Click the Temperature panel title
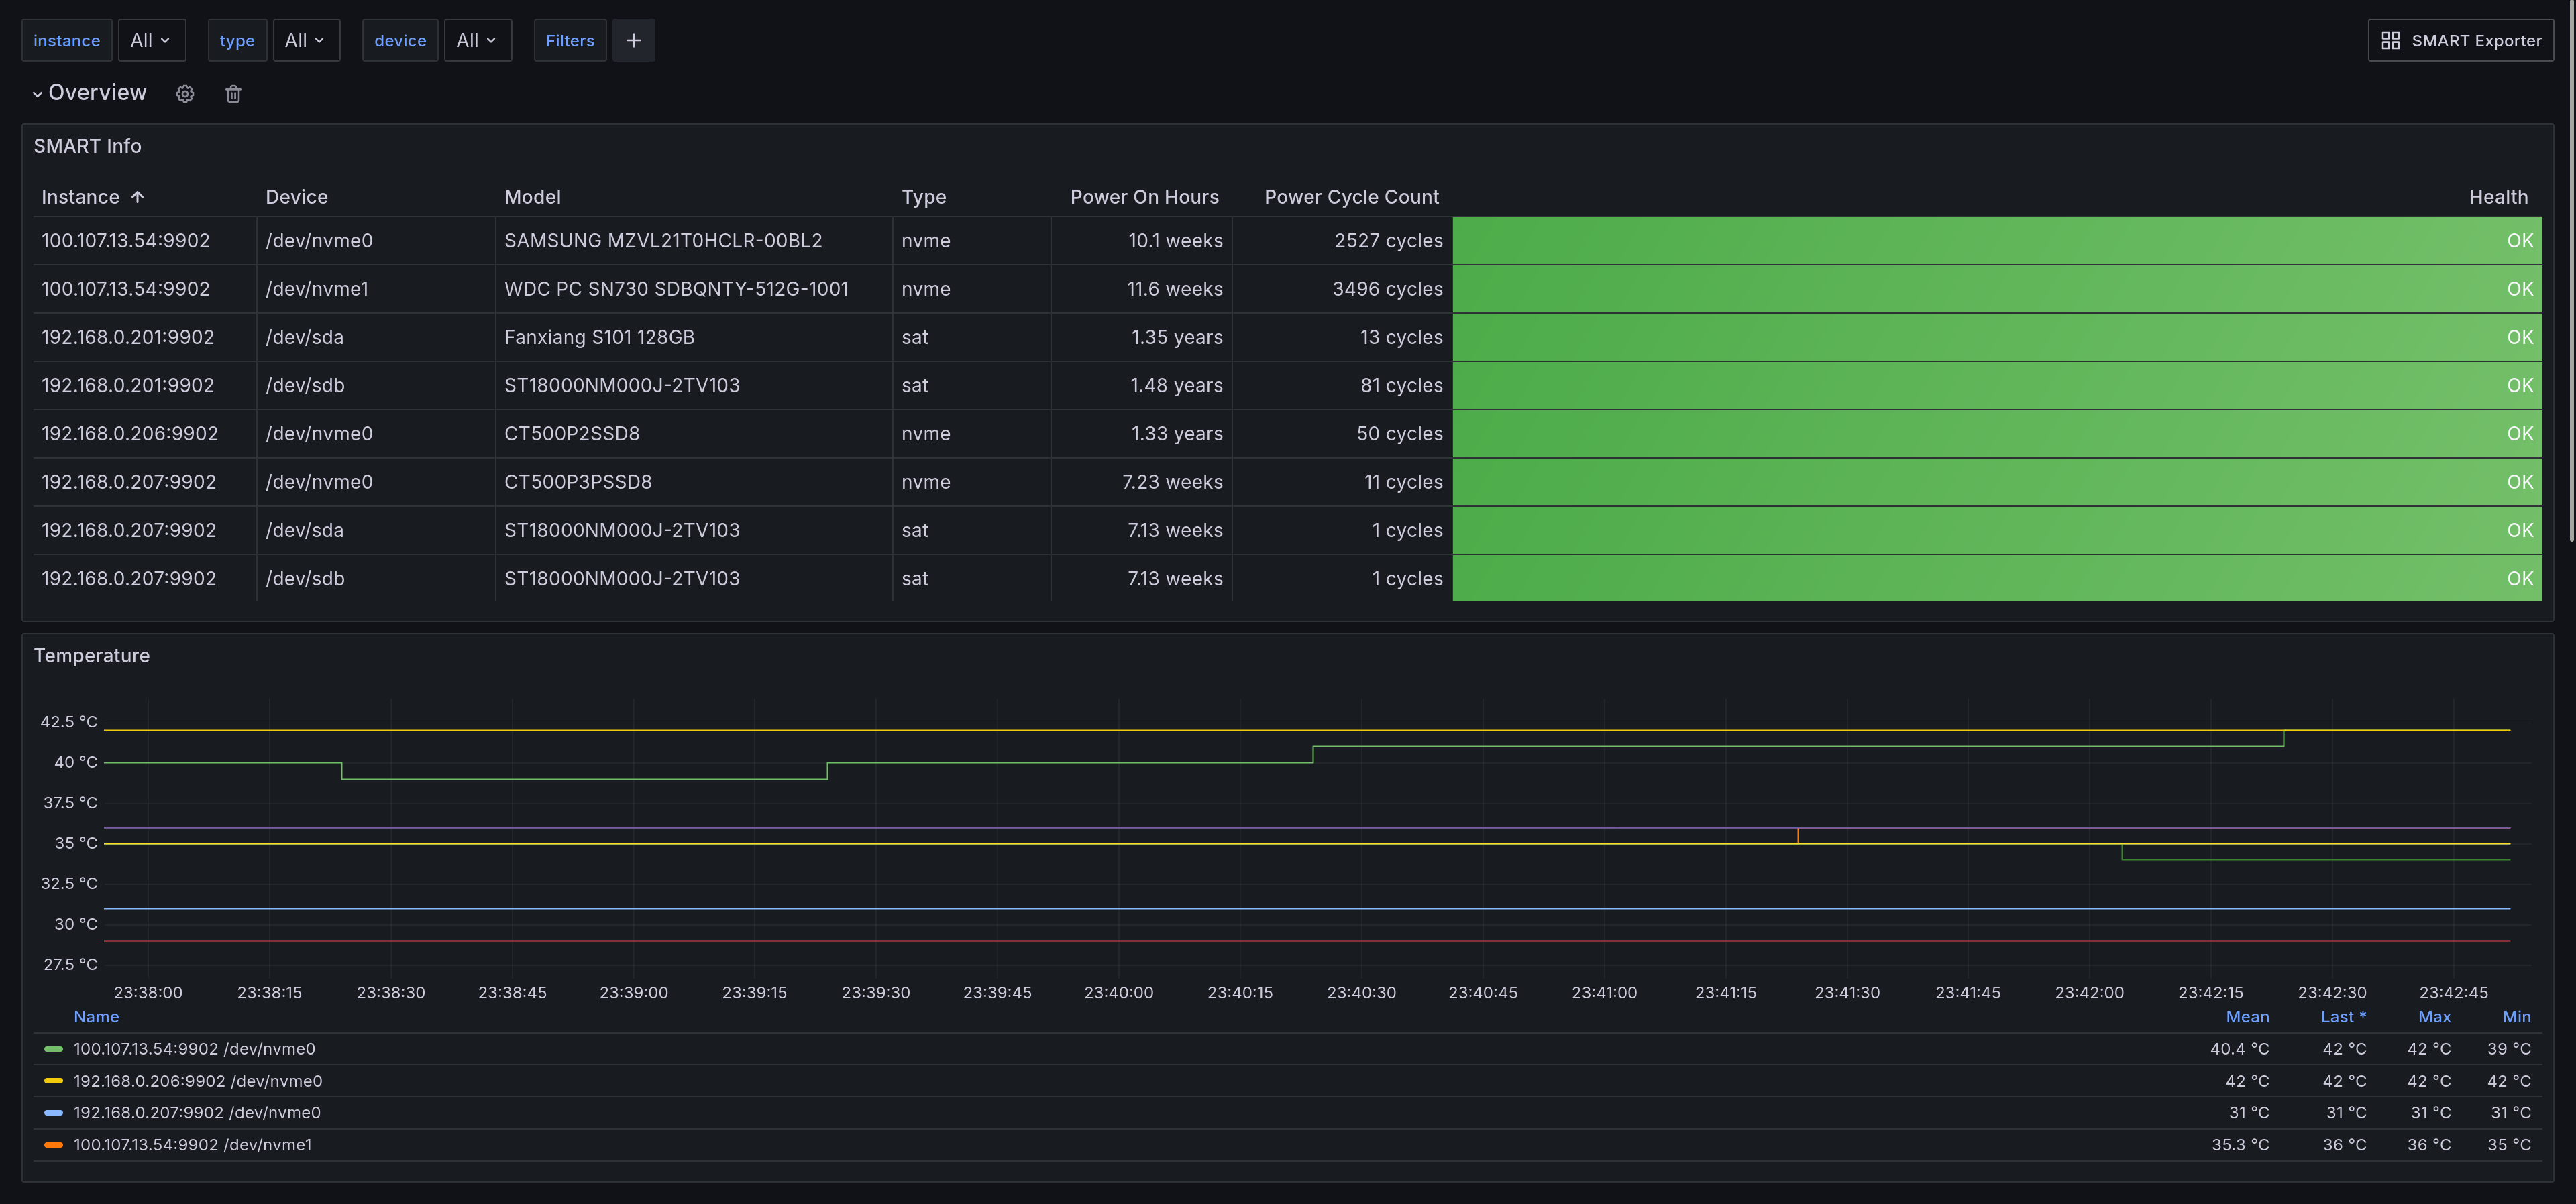The height and width of the screenshot is (1204, 2576). pos(92,656)
